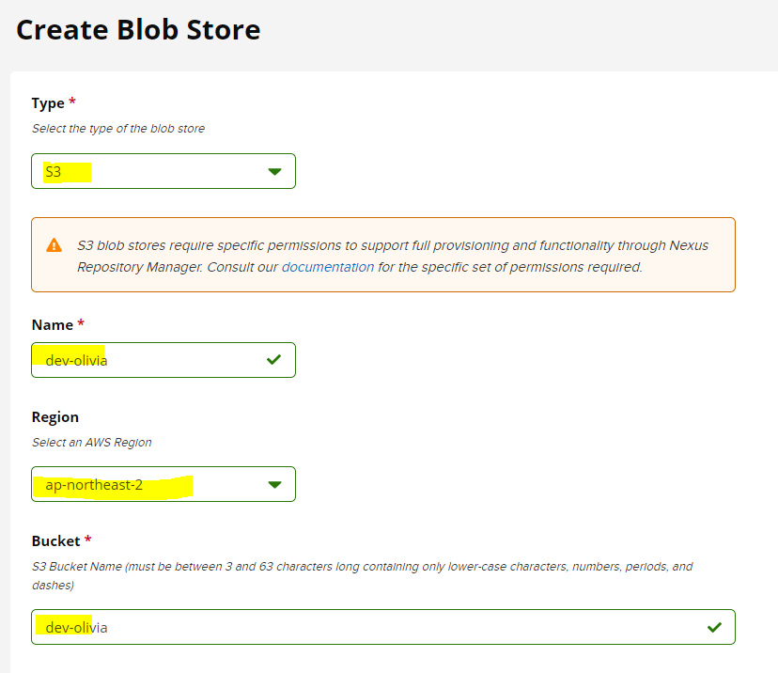This screenshot has width=778, height=673.
Task: Focus the Name field with dev-olivia
Action: tap(163, 360)
